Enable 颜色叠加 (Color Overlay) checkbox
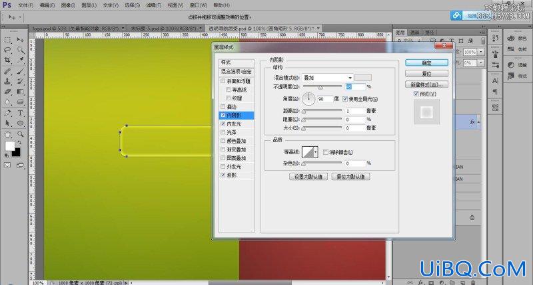 point(223,141)
